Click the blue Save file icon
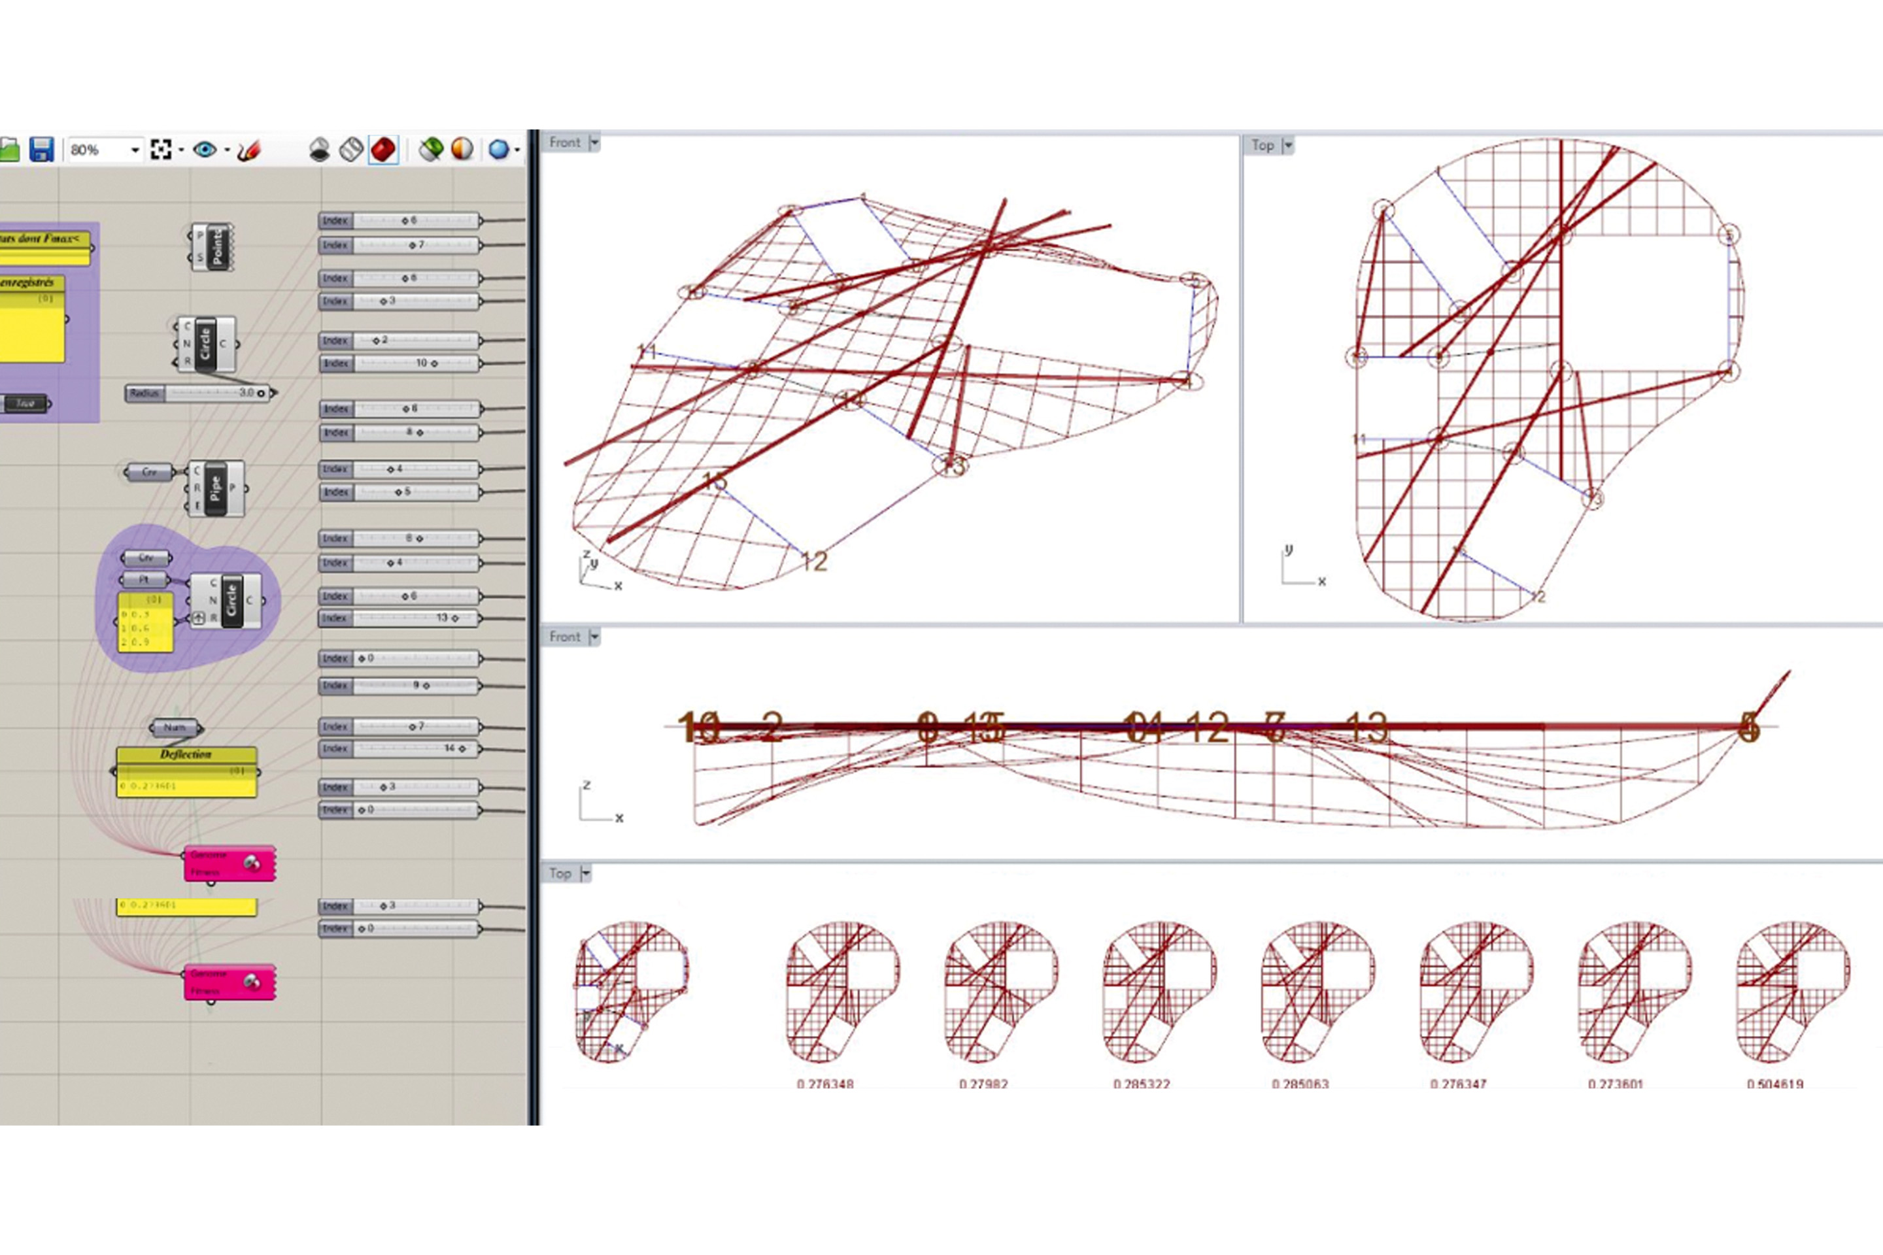 [41, 150]
